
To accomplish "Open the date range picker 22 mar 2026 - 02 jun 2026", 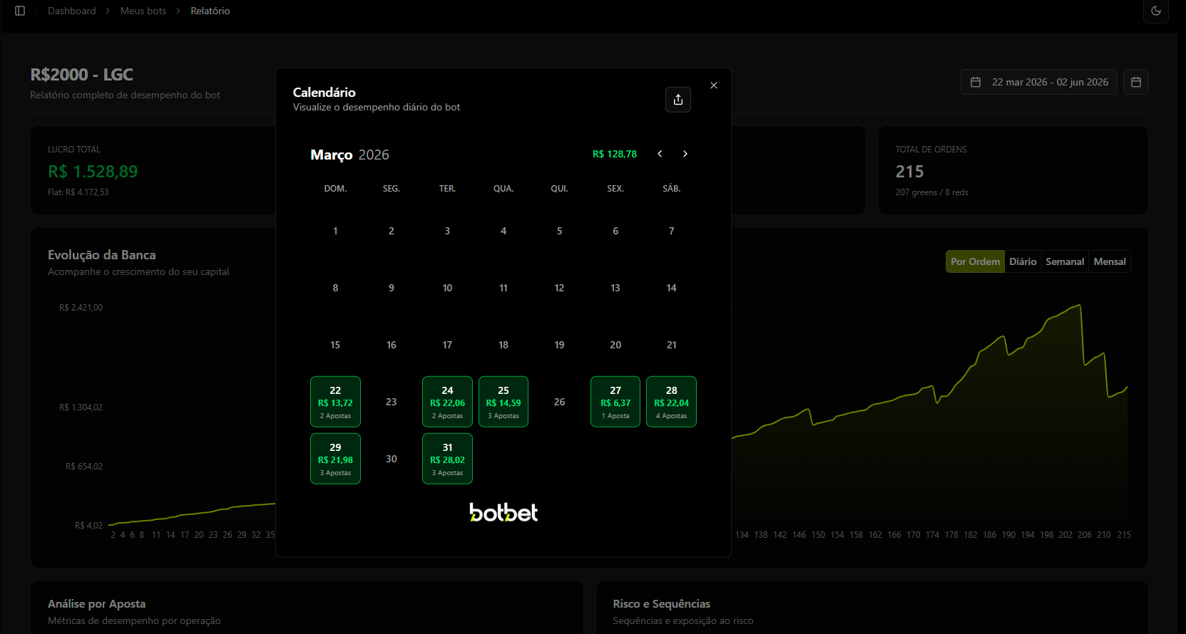I will point(1039,82).
